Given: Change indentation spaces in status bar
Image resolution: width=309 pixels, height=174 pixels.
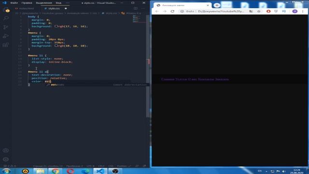Looking at the screenshot, I should click(74, 166).
